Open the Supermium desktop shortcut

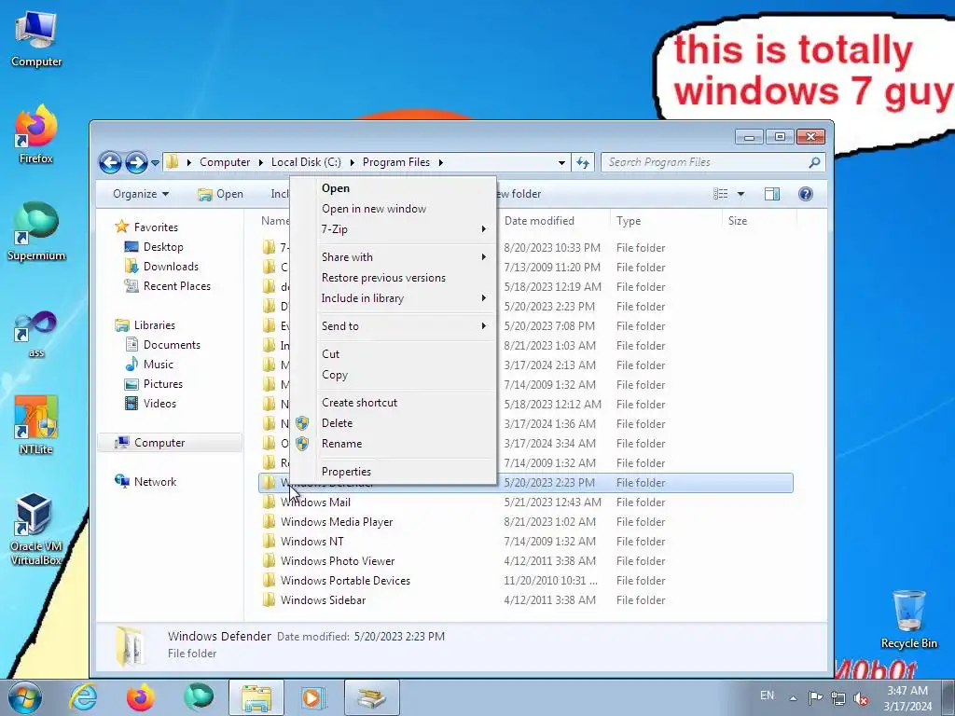click(36, 231)
